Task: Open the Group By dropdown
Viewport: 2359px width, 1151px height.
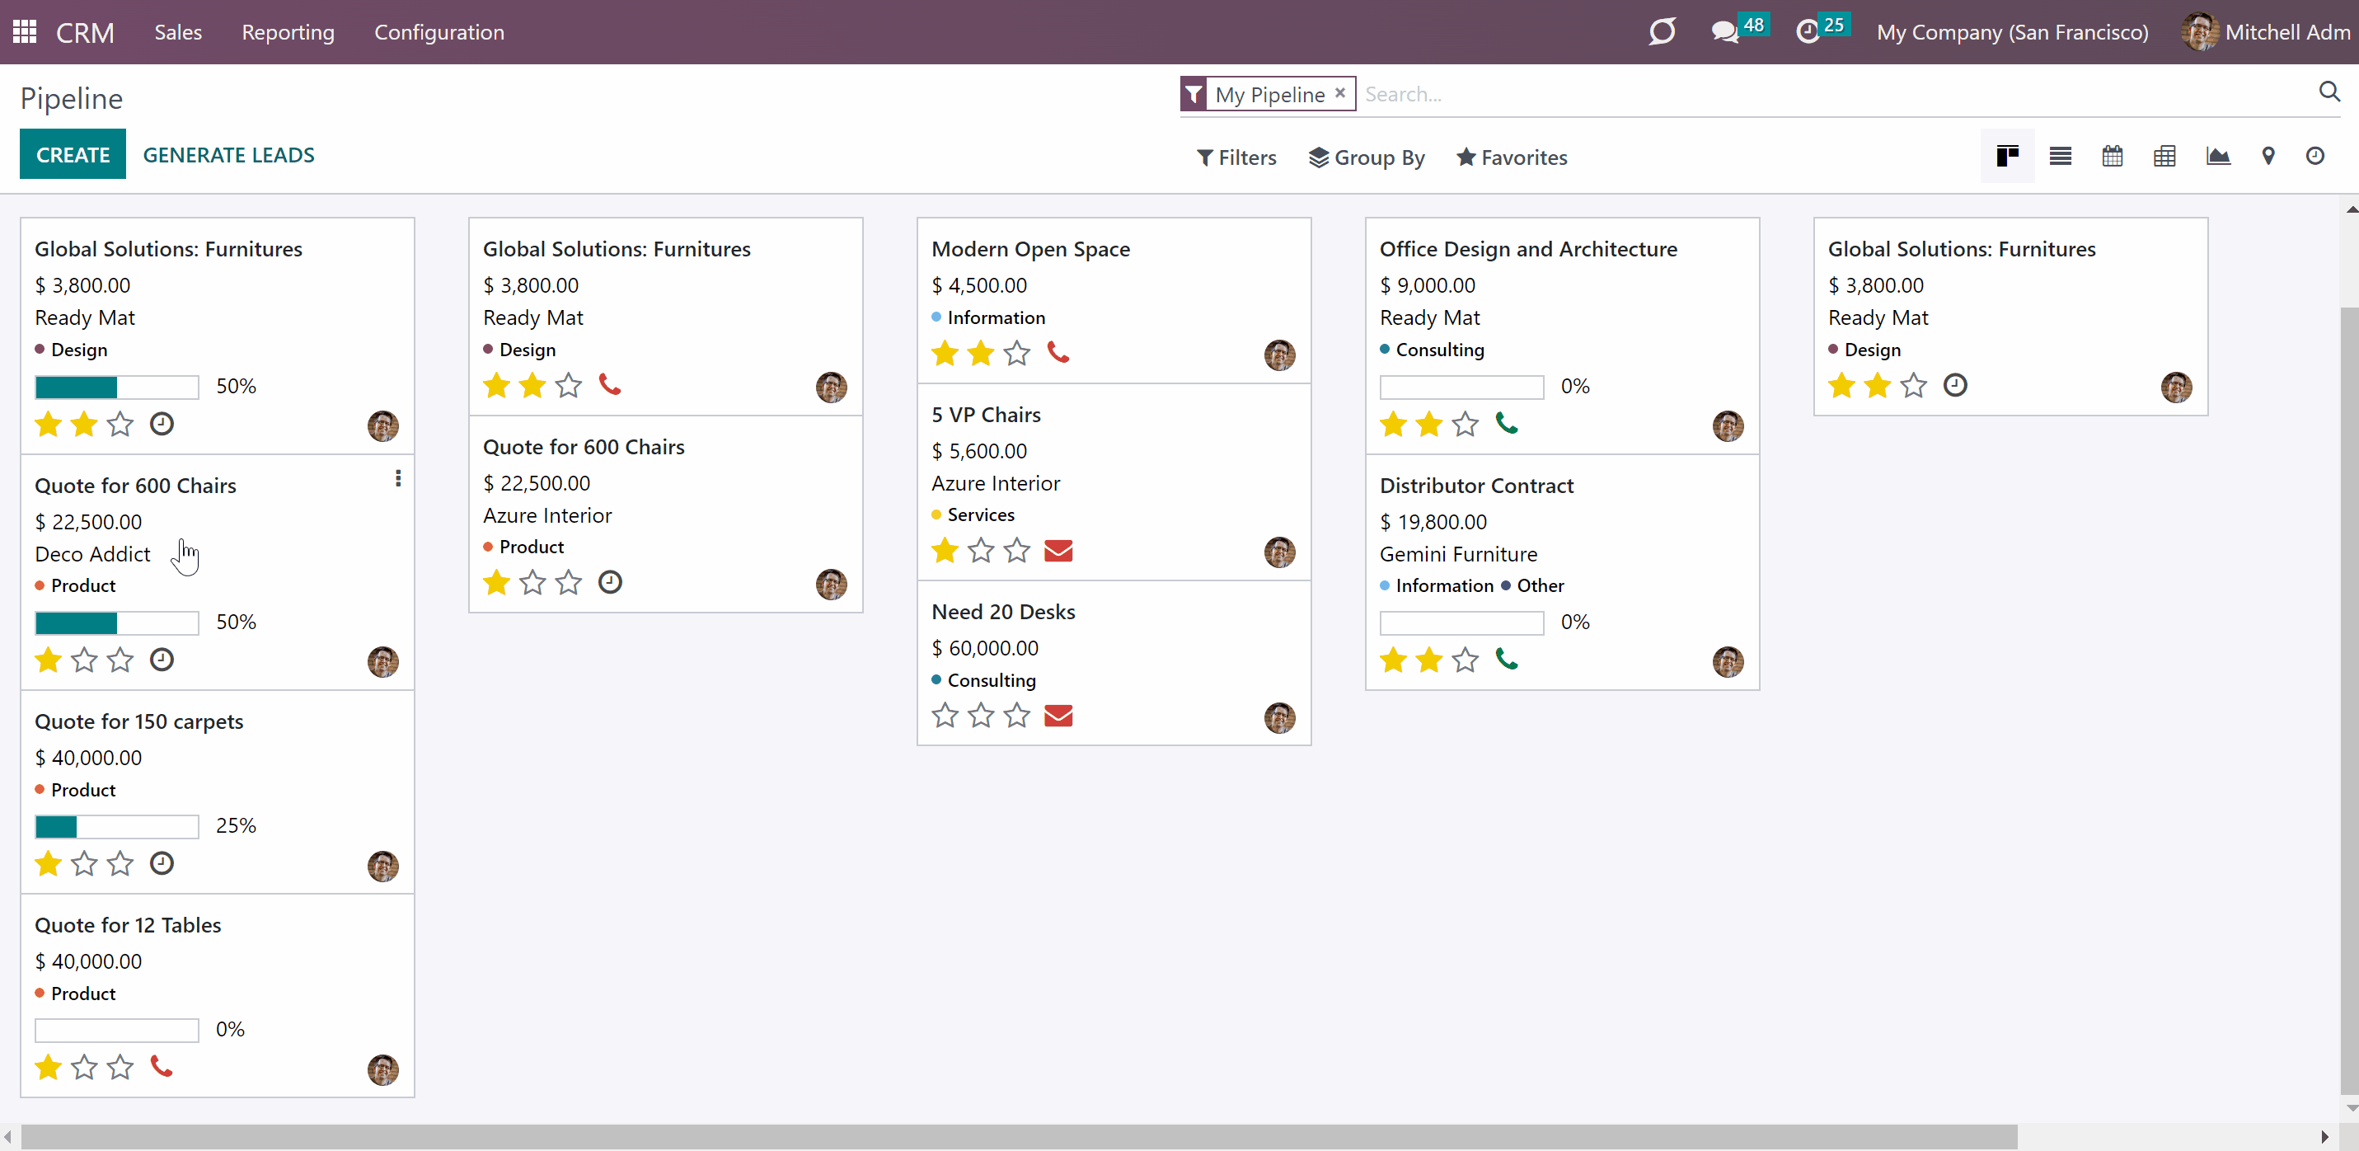Action: tap(1367, 157)
